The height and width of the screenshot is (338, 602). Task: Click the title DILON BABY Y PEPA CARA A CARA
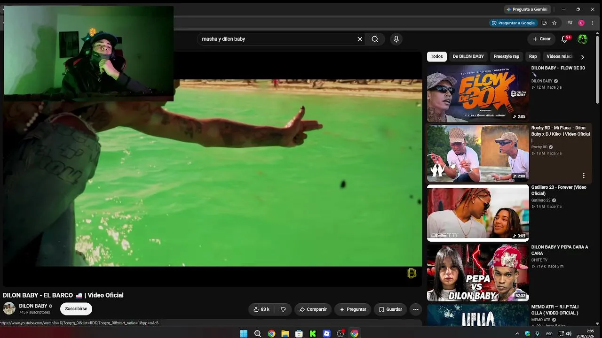click(560, 250)
